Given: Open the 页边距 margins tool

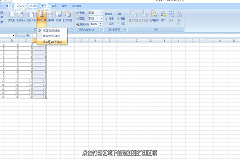Looking at the screenshot, I should pos(11,17).
